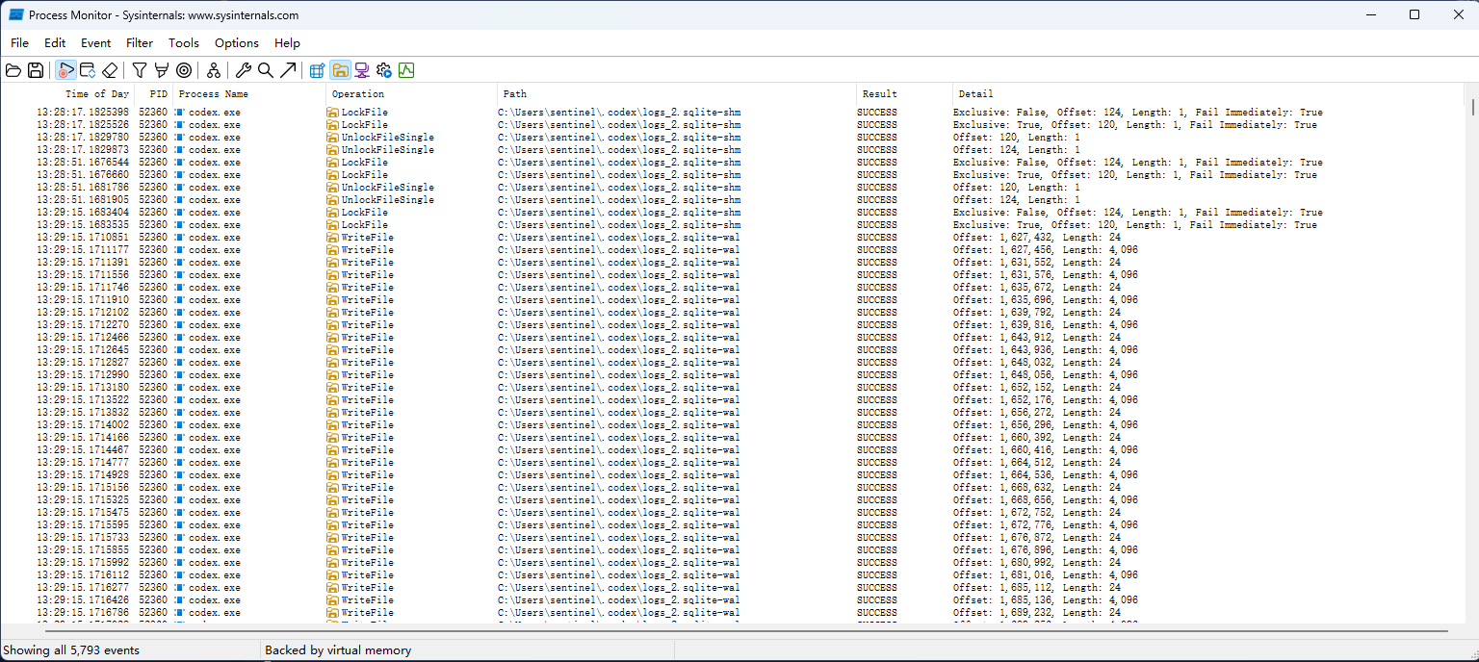Click the Jump To arrow icon
1479x662 pixels.
tap(288, 70)
